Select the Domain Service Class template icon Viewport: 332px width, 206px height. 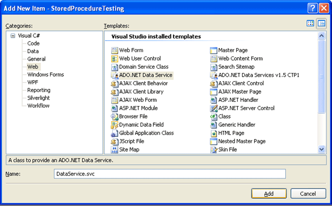(114, 67)
